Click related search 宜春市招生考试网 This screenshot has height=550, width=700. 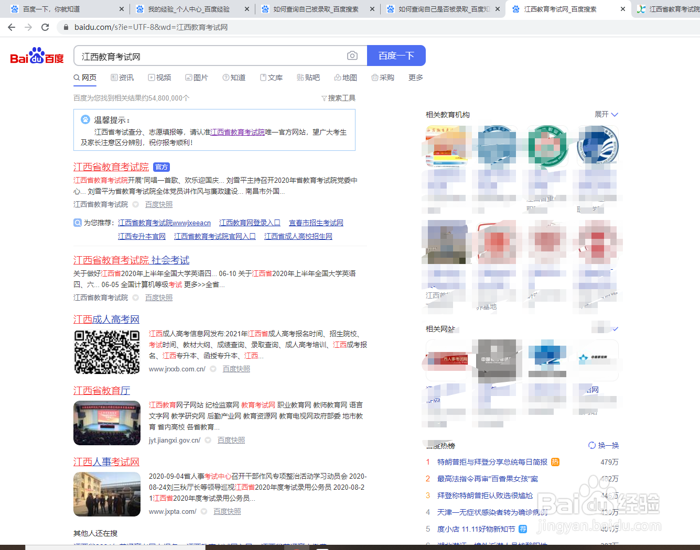(x=316, y=223)
